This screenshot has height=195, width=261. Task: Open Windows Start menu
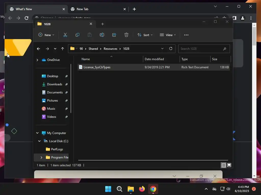108,189
